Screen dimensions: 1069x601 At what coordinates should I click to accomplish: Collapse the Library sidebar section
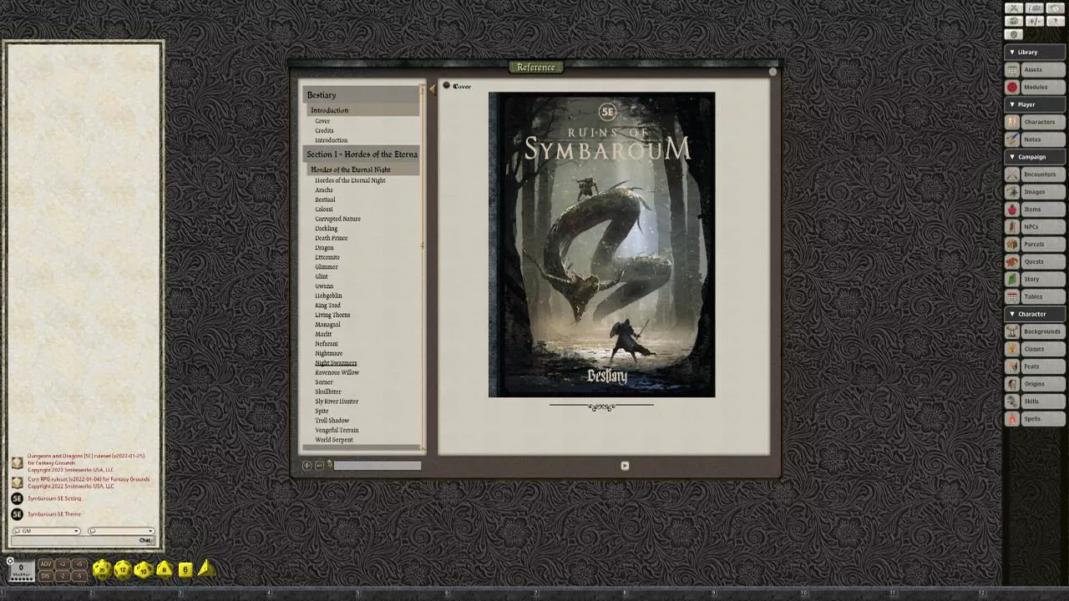point(1034,52)
